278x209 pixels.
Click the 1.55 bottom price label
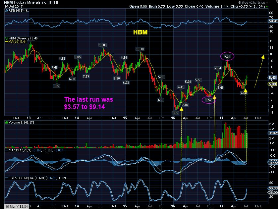click(175, 113)
